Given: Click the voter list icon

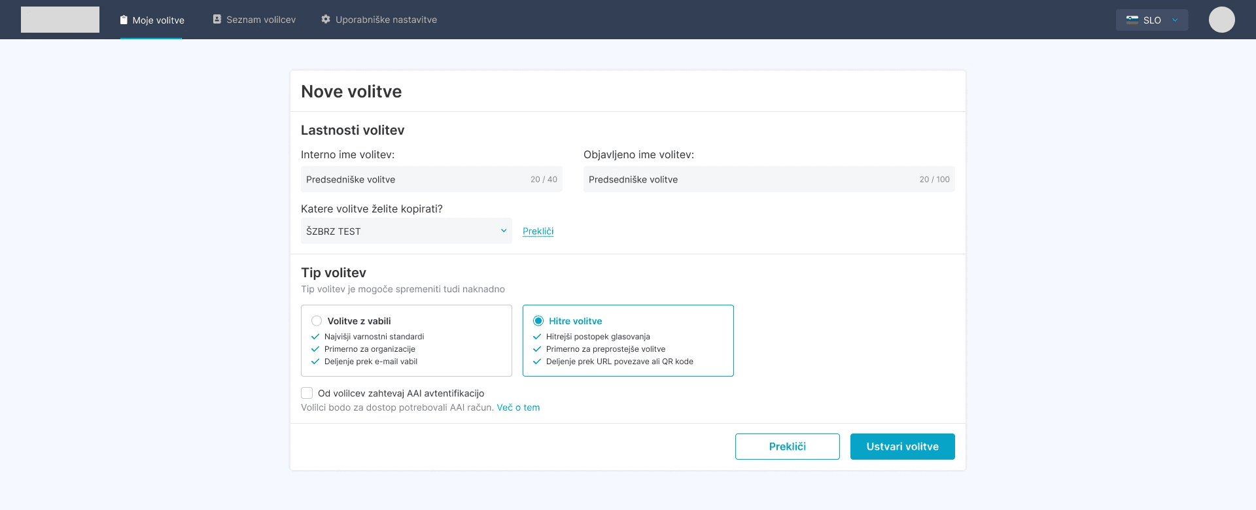Looking at the screenshot, I should tap(217, 20).
